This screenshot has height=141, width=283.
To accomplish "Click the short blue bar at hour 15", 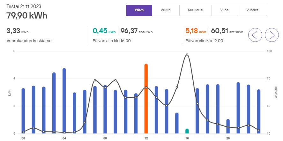I will (x=177, y=123).
